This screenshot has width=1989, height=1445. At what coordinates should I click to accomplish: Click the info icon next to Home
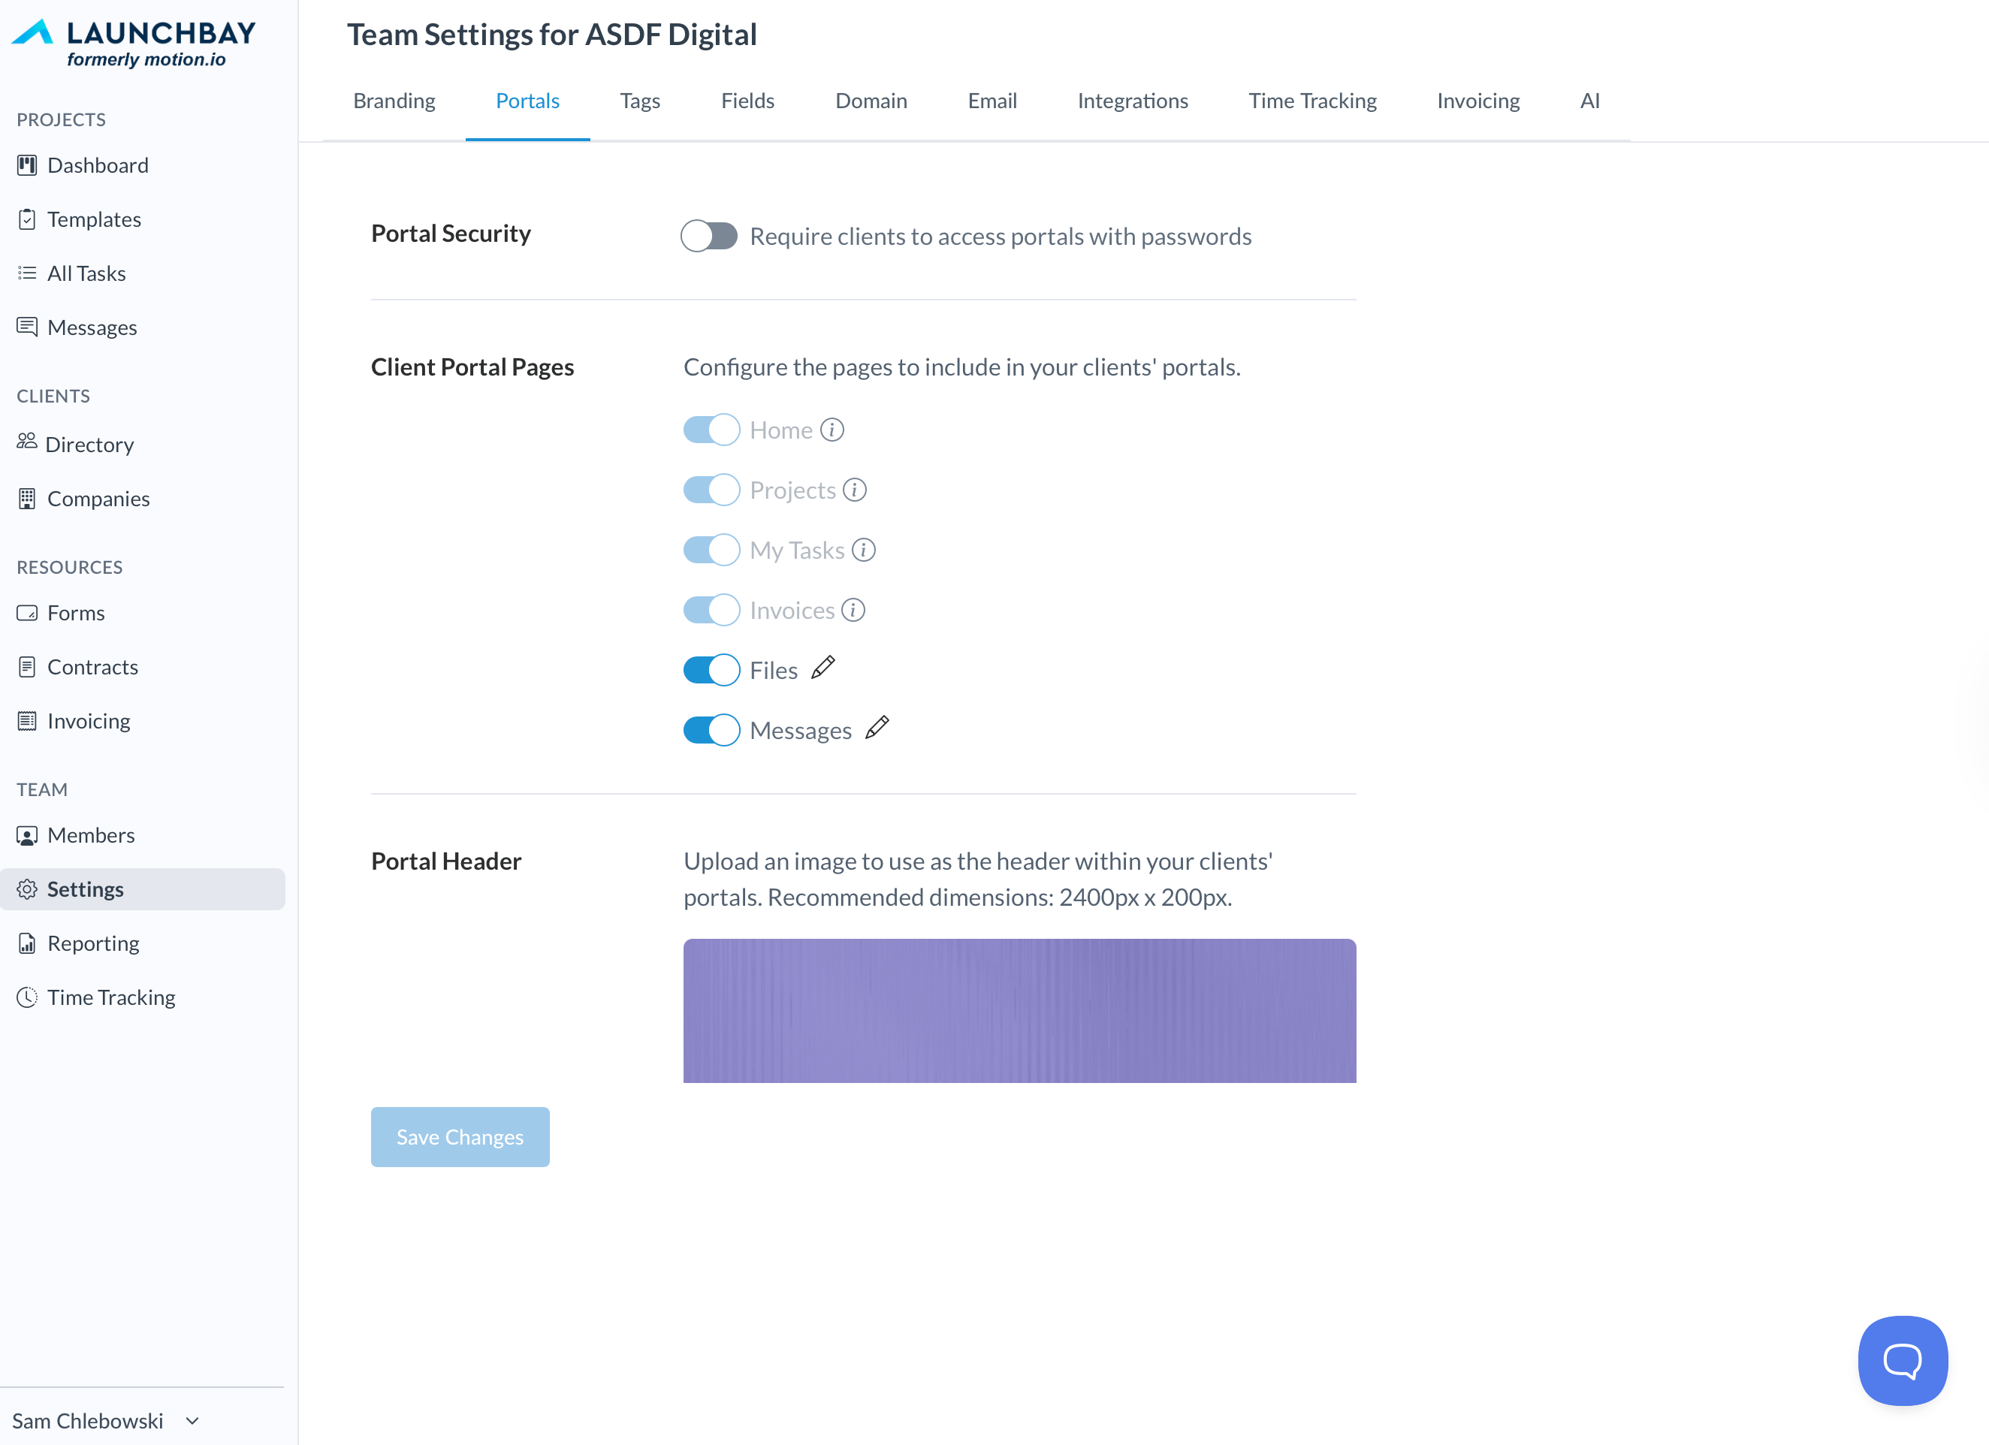832,430
